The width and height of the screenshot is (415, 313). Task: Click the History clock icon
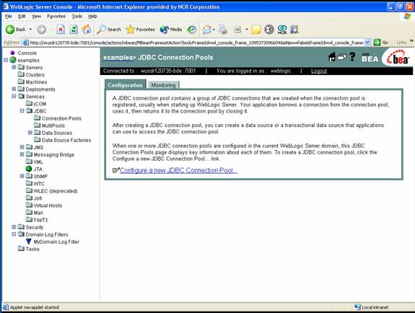191,30
